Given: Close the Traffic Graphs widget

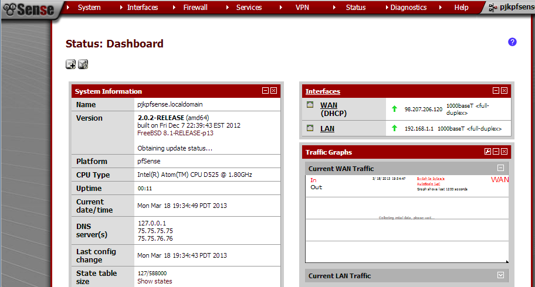Looking at the screenshot, I should [x=504, y=152].
